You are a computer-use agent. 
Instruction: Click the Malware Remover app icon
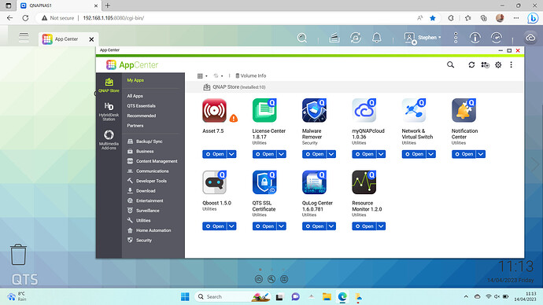click(x=314, y=110)
